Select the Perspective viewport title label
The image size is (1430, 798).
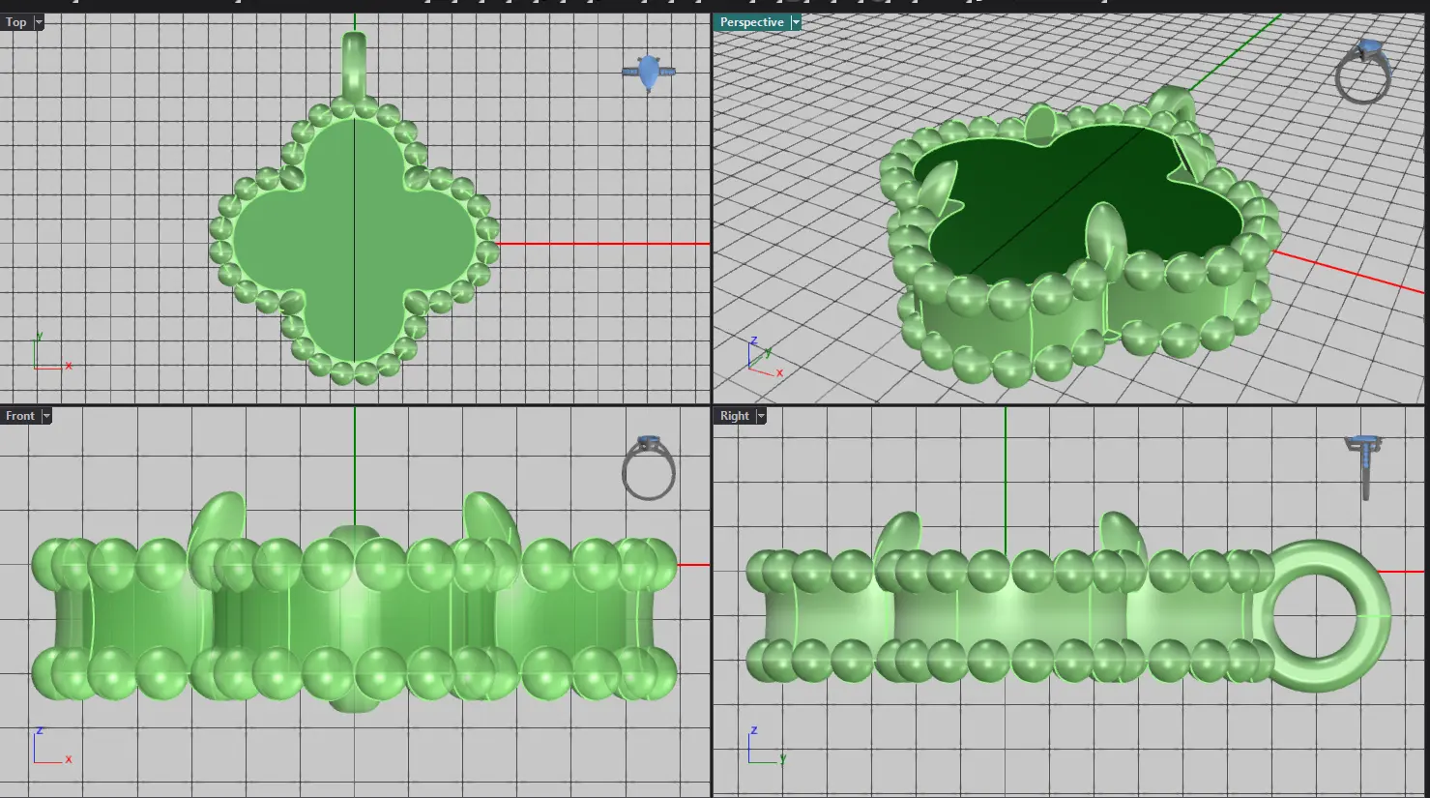click(x=751, y=22)
